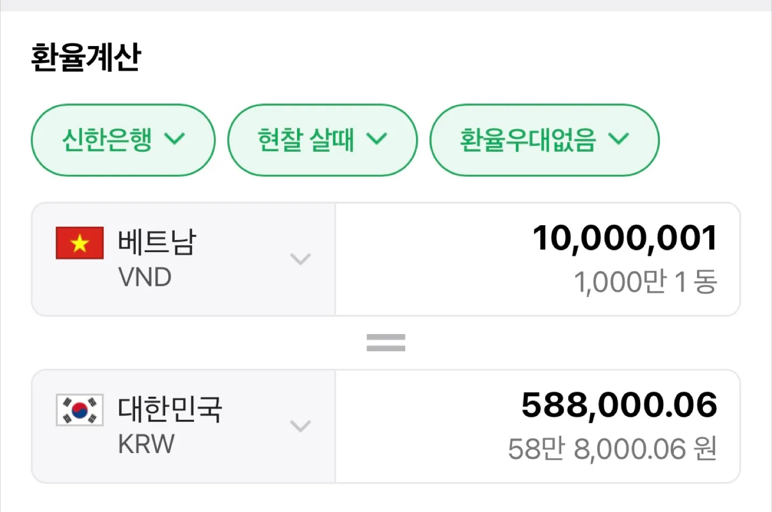The width and height of the screenshot is (772, 512).
Task: Open the 현찰 살때 transaction type dropdown
Action: [322, 140]
